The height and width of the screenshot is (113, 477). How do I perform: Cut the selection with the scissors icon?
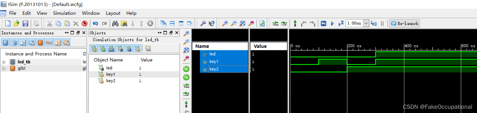(50, 24)
